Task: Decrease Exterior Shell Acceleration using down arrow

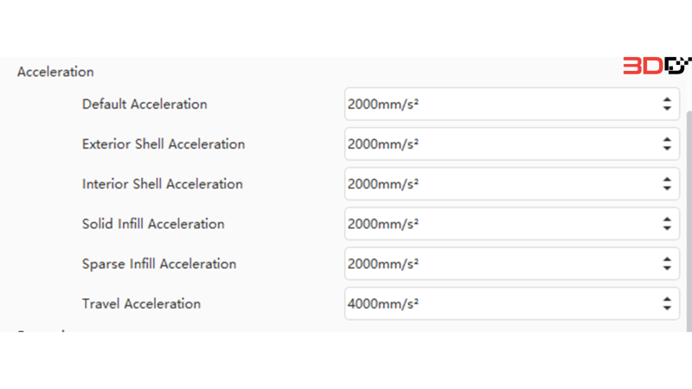Action: click(667, 148)
